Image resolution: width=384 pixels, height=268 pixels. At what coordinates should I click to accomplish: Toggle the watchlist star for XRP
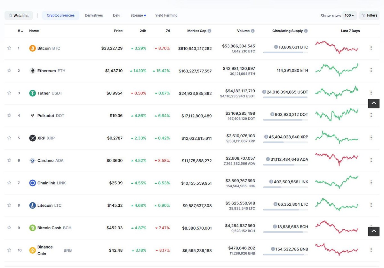click(x=9, y=138)
